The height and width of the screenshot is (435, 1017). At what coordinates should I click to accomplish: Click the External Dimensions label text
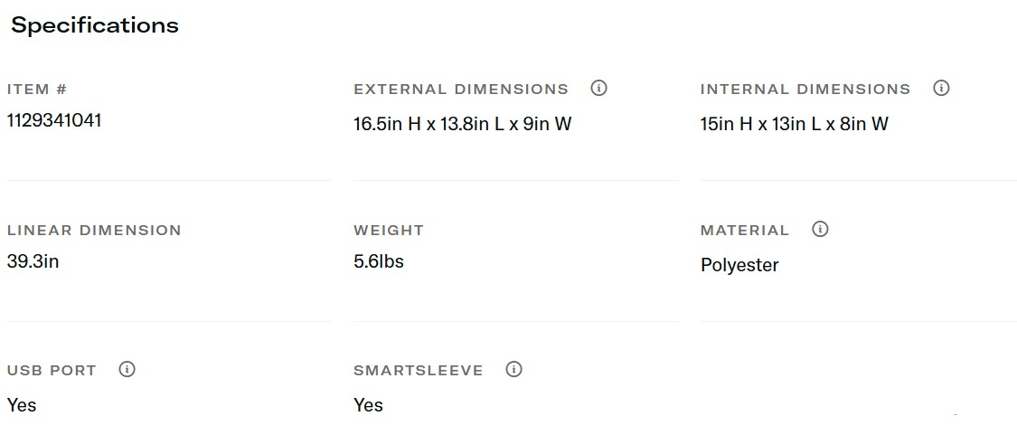(x=461, y=90)
